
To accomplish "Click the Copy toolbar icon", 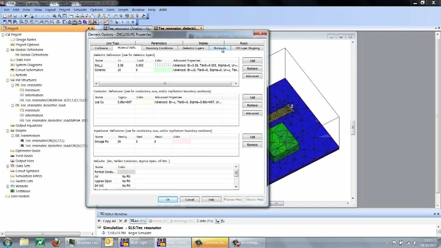I will (x=26, y=16).
